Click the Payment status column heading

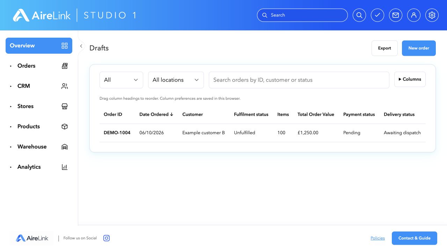[359, 114]
